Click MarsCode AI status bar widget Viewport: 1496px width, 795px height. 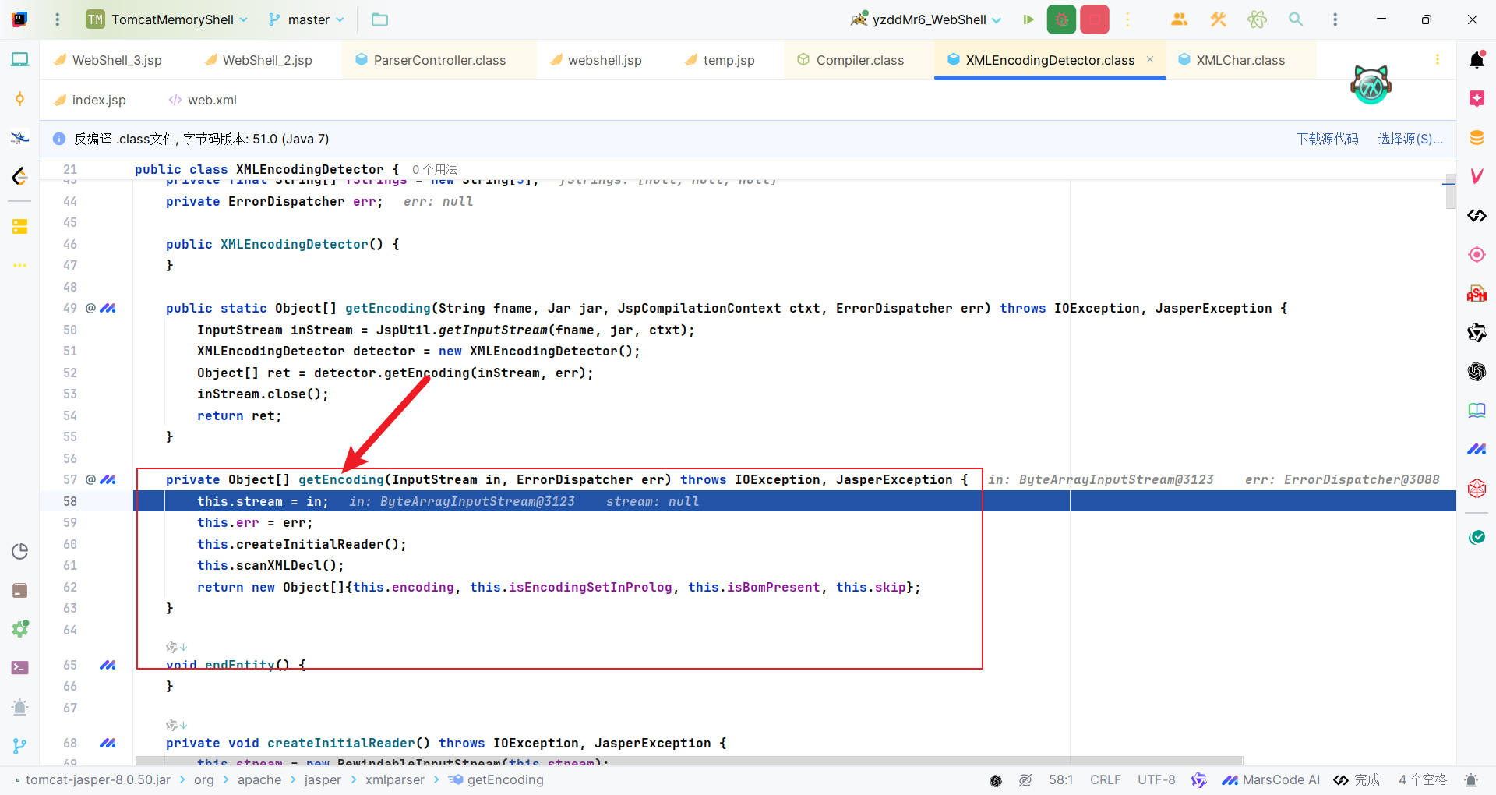click(1271, 779)
